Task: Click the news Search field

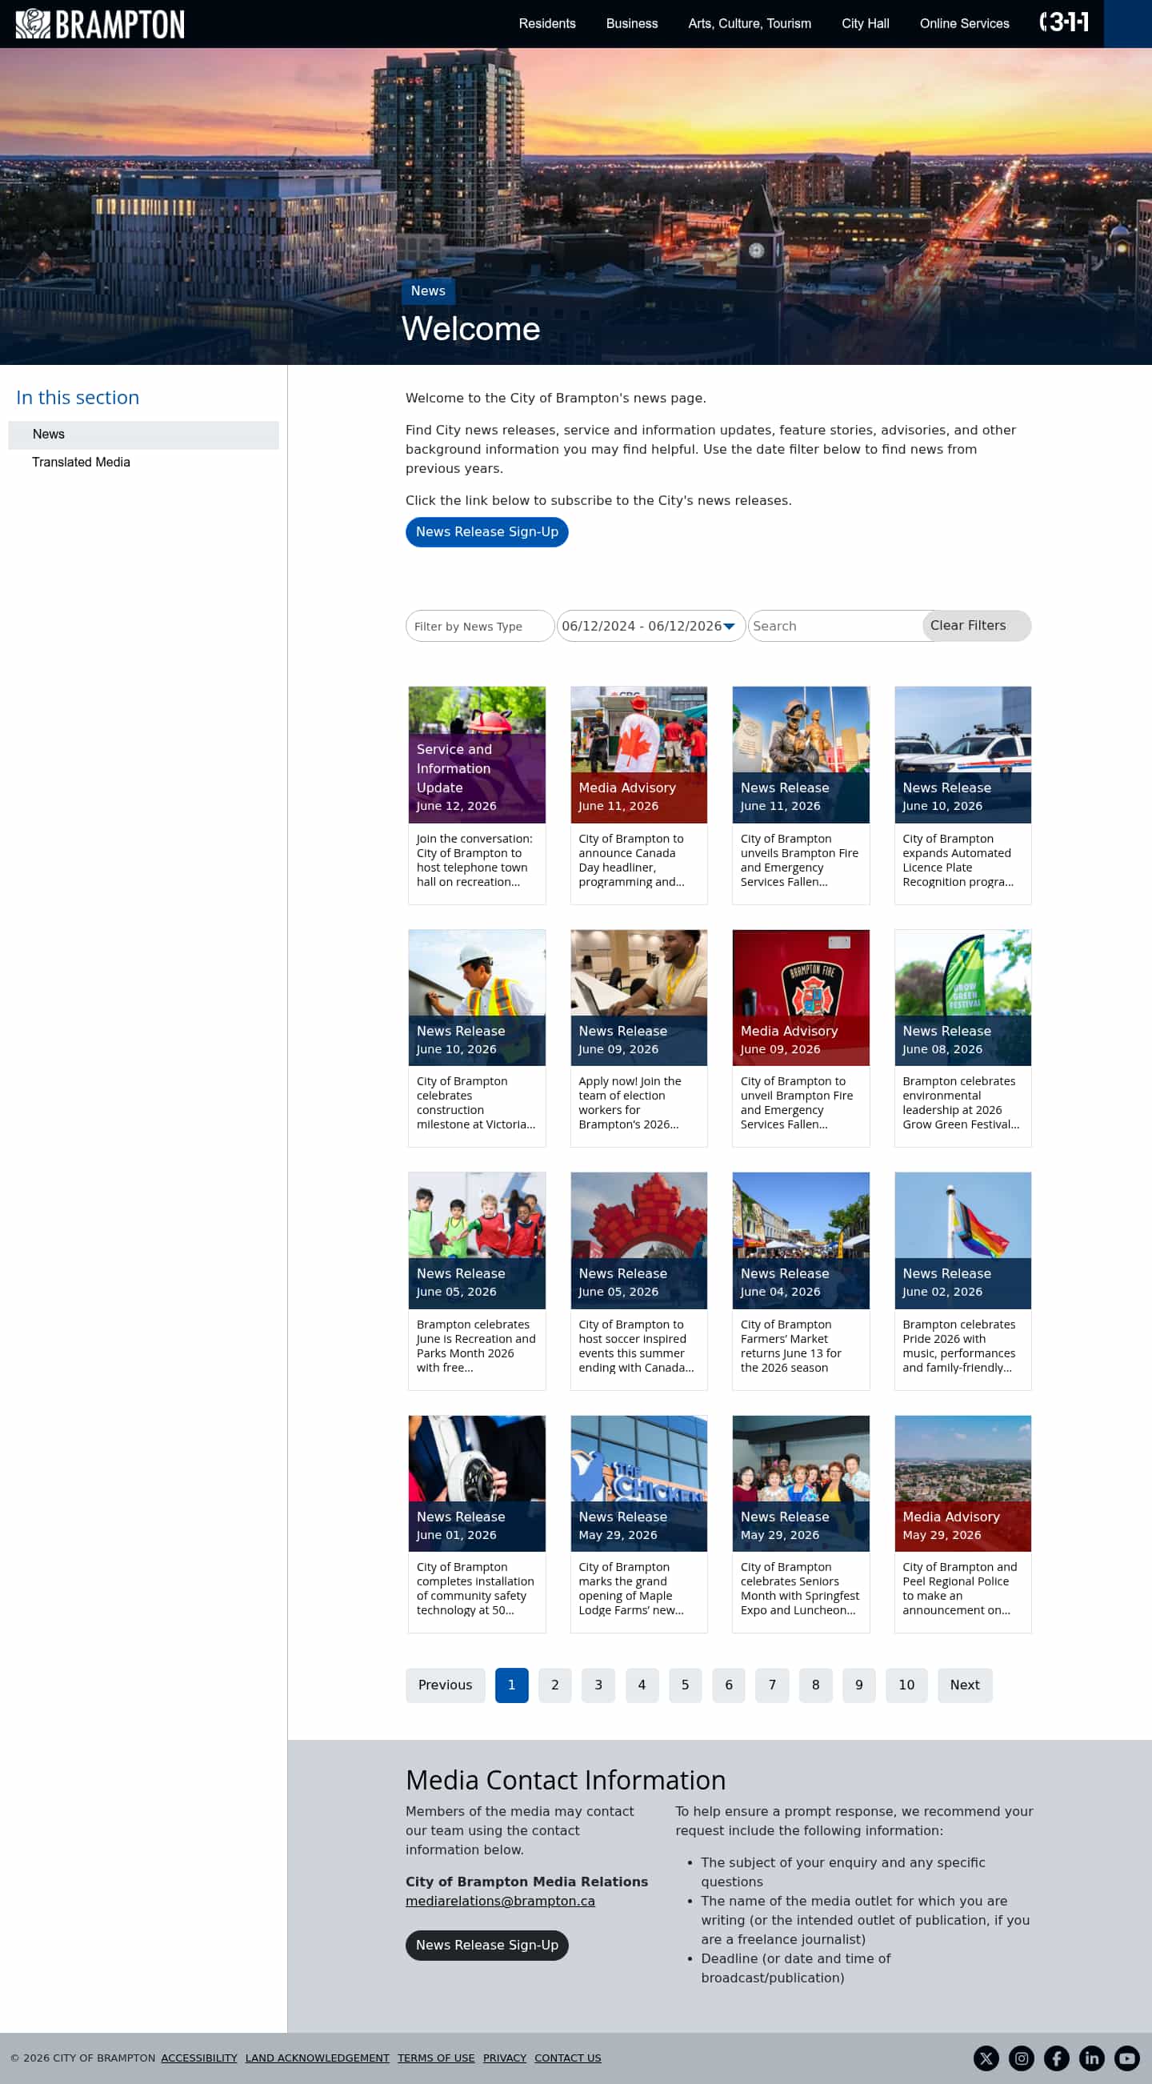Action: [836, 626]
